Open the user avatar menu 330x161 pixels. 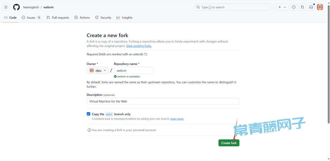[x=320, y=7]
